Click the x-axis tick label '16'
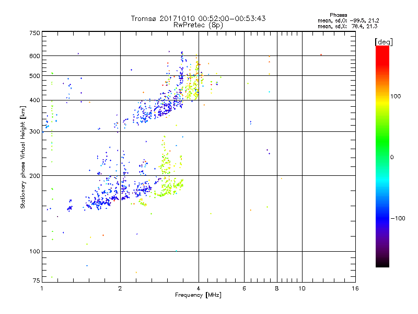418x314 pixels. pos(355,288)
